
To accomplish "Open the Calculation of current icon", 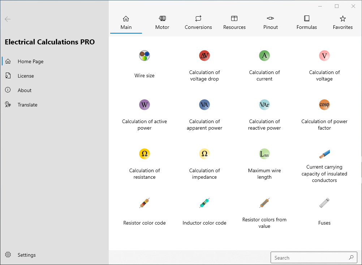I will point(264,56).
